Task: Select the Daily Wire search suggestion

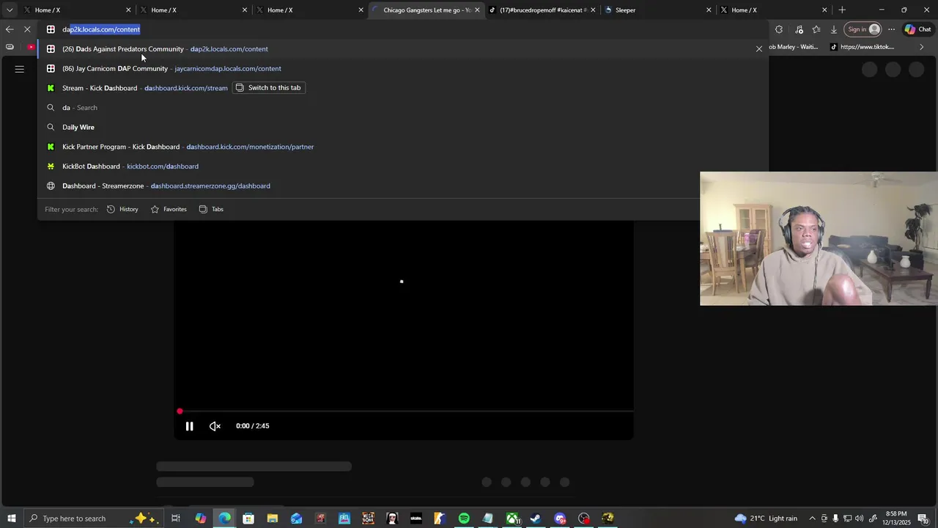Action: (403, 127)
